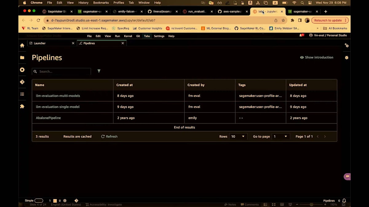Open the fm-eval / Personal Studio user menu

(x=328, y=35)
